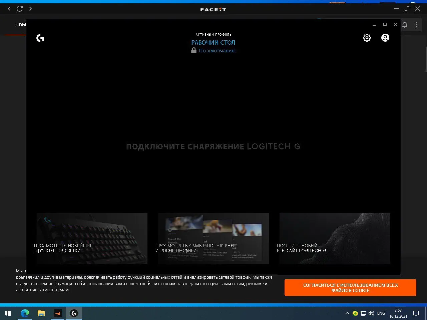The image size is (427, 320).
Task: Open the G HUB account profile icon
Action: (385, 38)
